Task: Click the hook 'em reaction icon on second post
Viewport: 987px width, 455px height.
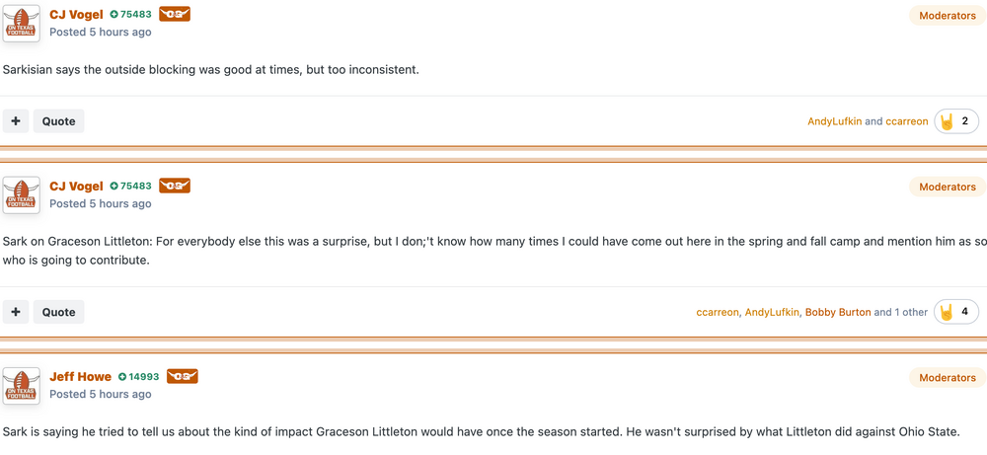Action: pos(947,312)
